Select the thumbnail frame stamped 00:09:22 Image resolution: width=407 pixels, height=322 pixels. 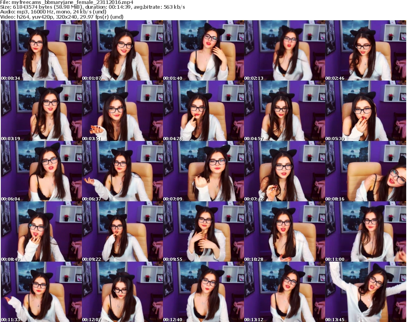122,232
